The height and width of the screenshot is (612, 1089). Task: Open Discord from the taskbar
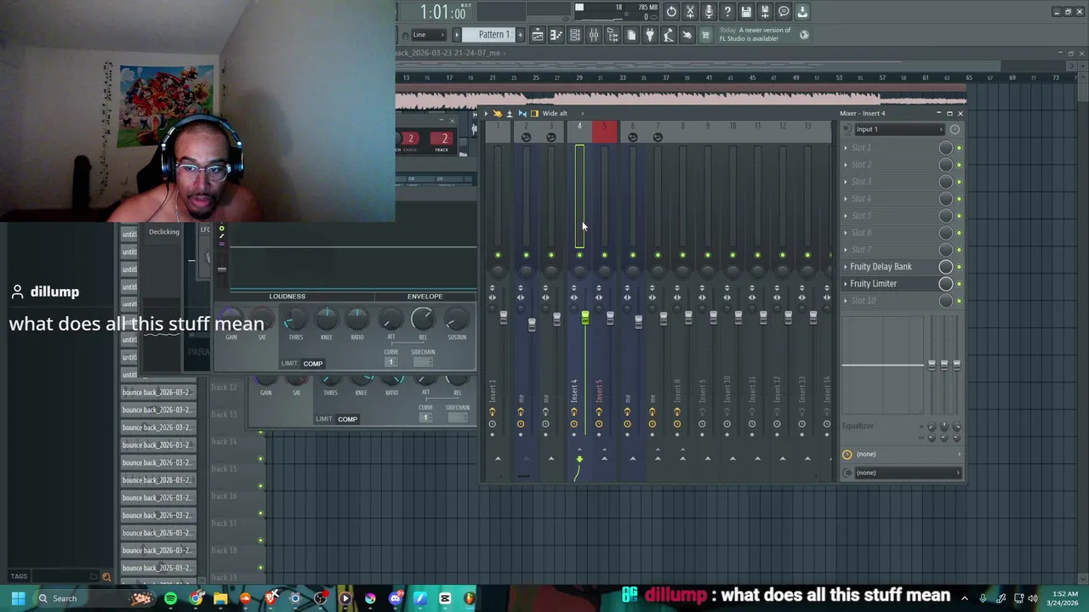pyautogui.click(x=396, y=598)
